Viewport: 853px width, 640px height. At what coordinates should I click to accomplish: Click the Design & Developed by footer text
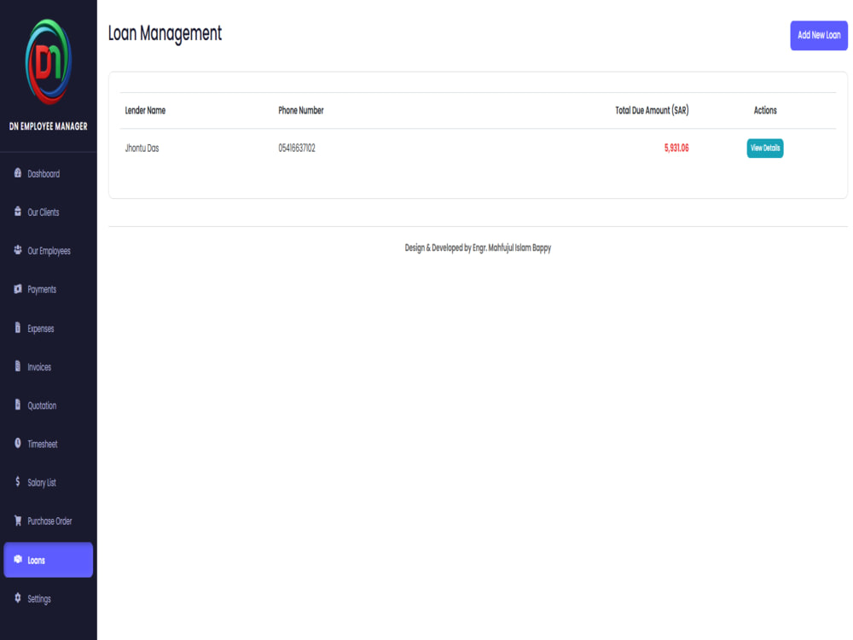(x=478, y=248)
